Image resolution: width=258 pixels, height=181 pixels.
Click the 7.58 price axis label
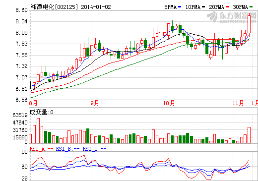21,55
